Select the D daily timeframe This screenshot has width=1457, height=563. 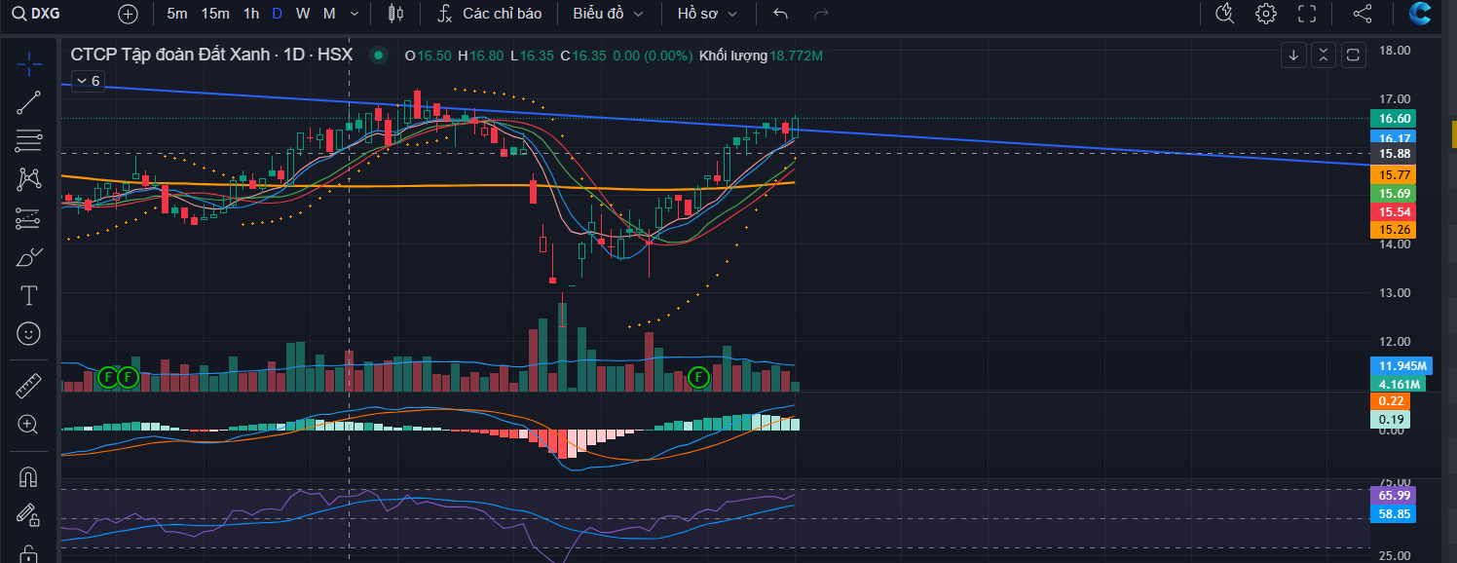(x=278, y=14)
